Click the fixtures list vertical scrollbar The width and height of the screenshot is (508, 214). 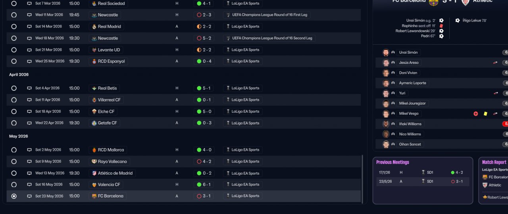click(x=362, y=178)
